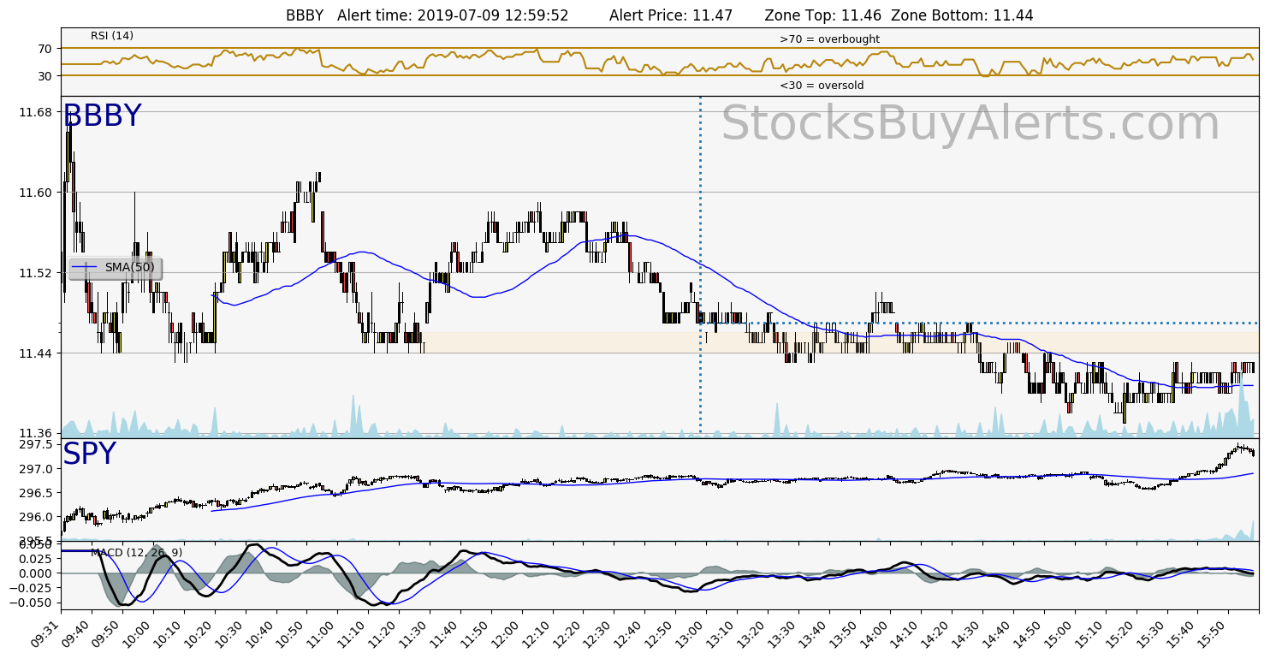This screenshot has width=1270, height=659.
Task: Click the SPY 296.0 axis label
Action: [x=34, y=517]
